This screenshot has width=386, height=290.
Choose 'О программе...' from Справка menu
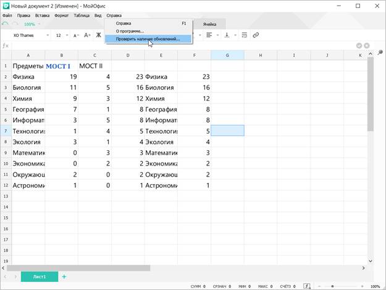[130, 31]
